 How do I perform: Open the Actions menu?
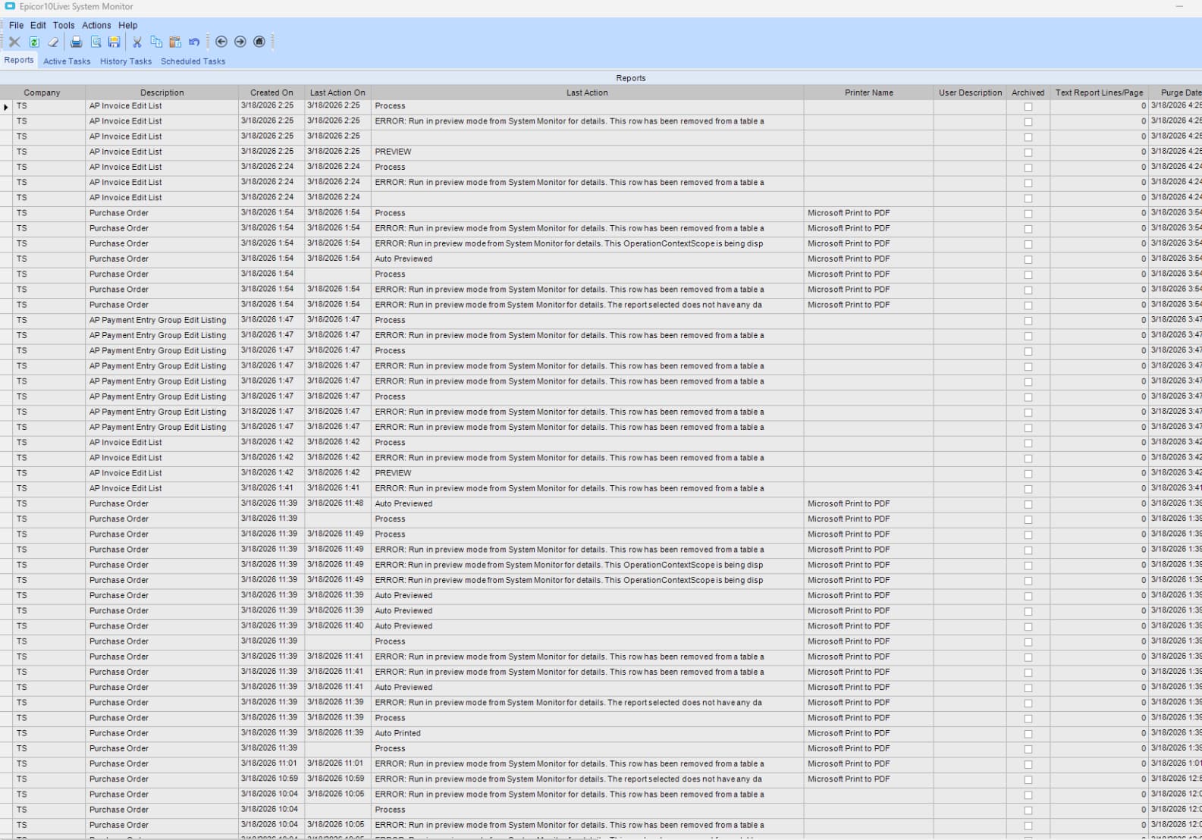point(96,25)
